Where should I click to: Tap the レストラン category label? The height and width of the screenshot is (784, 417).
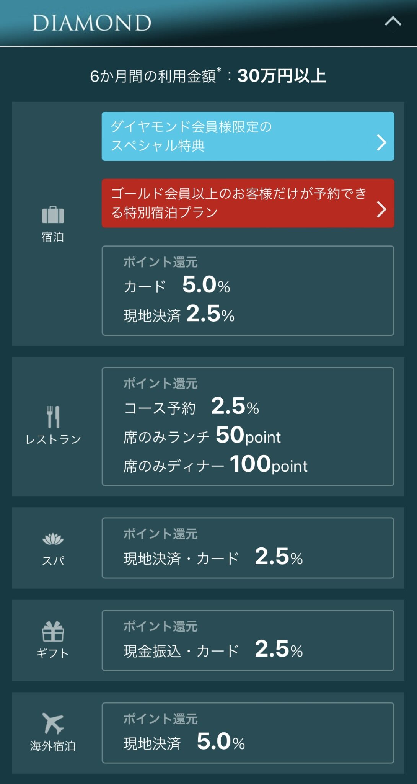coord(53,439)
